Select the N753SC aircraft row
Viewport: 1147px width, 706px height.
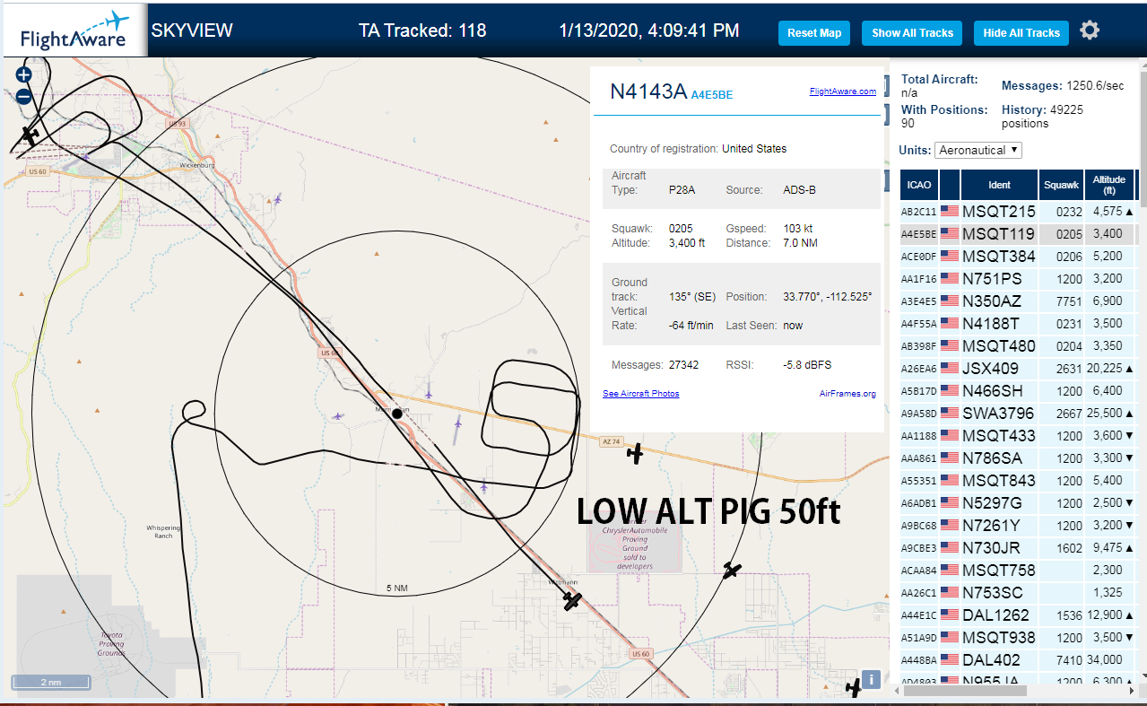pyautogui.click(x=1019, y=593)
